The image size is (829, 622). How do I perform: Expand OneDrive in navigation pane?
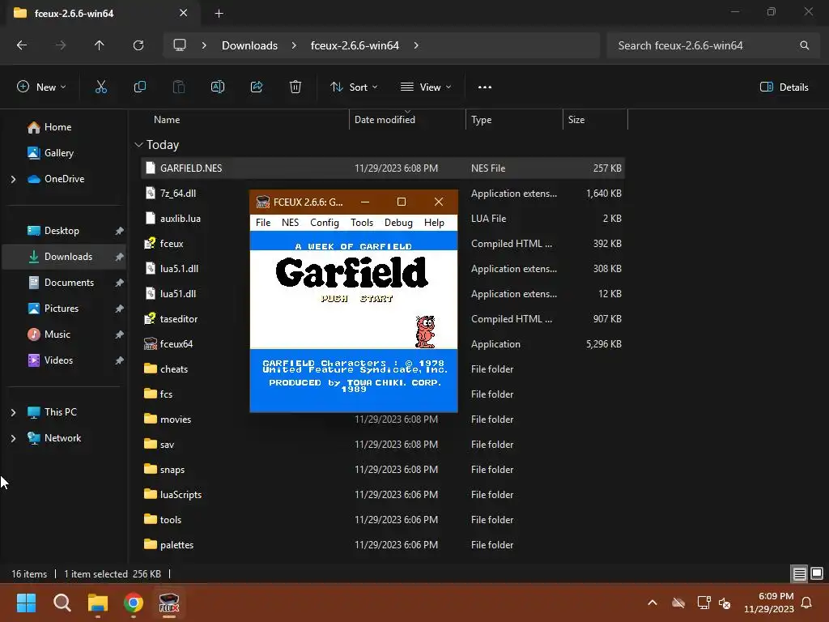[x=13, y=179]
